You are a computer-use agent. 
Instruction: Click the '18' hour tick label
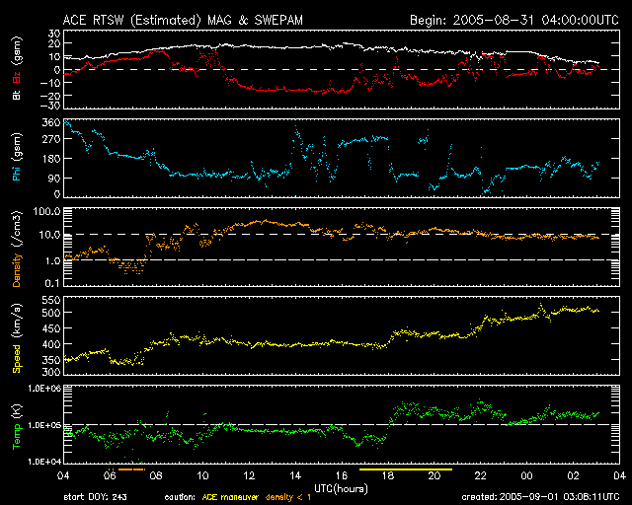pos(388,475)
